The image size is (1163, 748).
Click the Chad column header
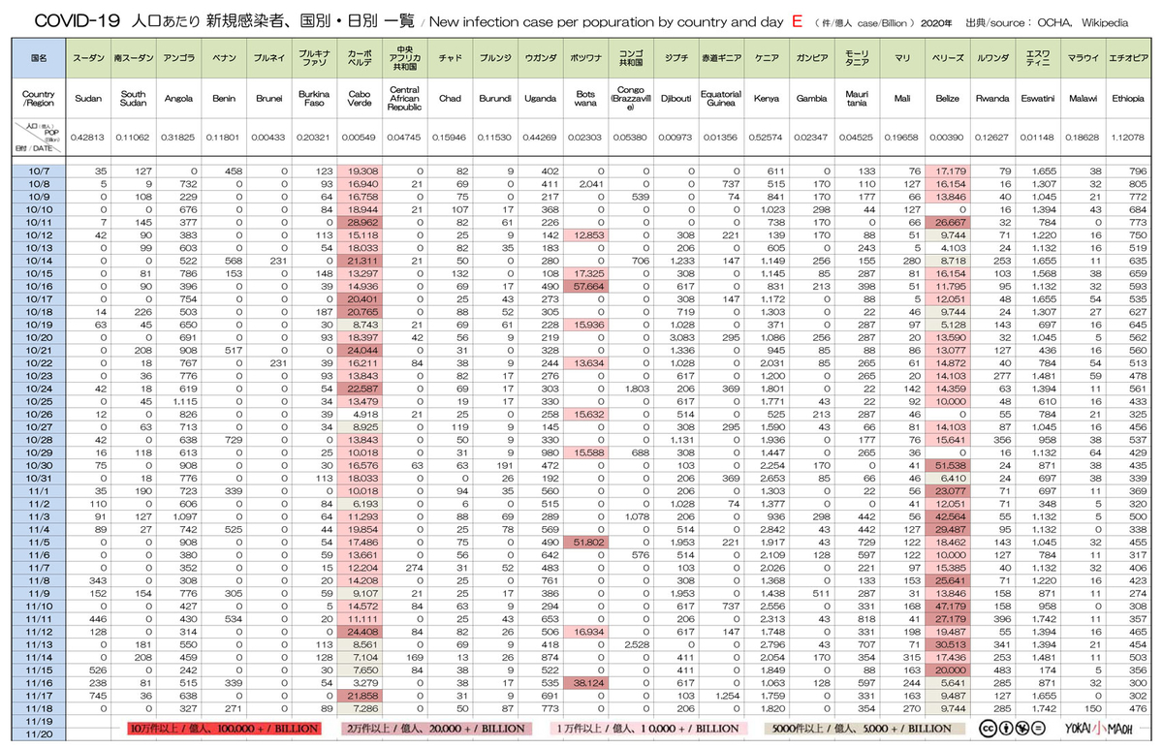(x=449, y=99)
